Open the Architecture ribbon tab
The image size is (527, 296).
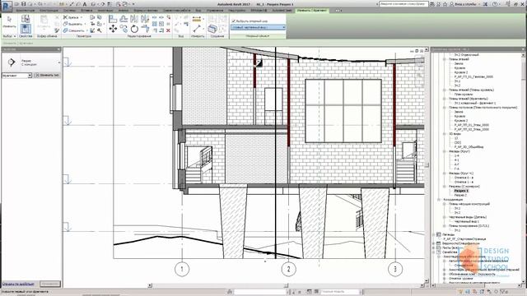click(26, 11)
